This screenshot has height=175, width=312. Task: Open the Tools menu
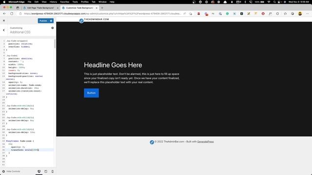pyautogui.click(x=75, y=2)
